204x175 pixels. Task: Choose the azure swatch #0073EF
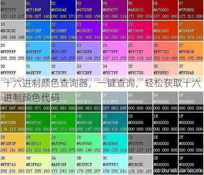(x=38, y=31)
